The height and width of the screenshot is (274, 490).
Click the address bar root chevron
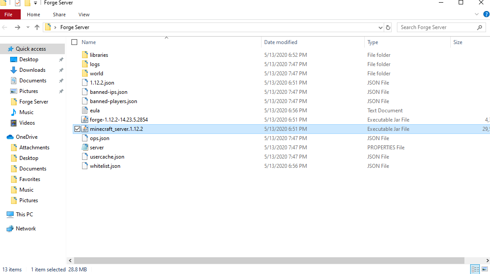pos(55,27)
